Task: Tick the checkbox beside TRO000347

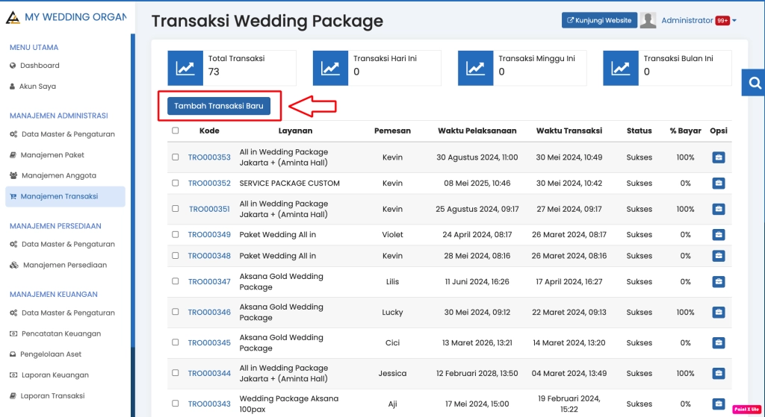Action: (176, 282)
